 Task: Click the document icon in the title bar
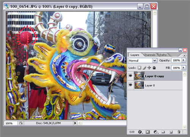pyautogui.click(x=7, y=6)
